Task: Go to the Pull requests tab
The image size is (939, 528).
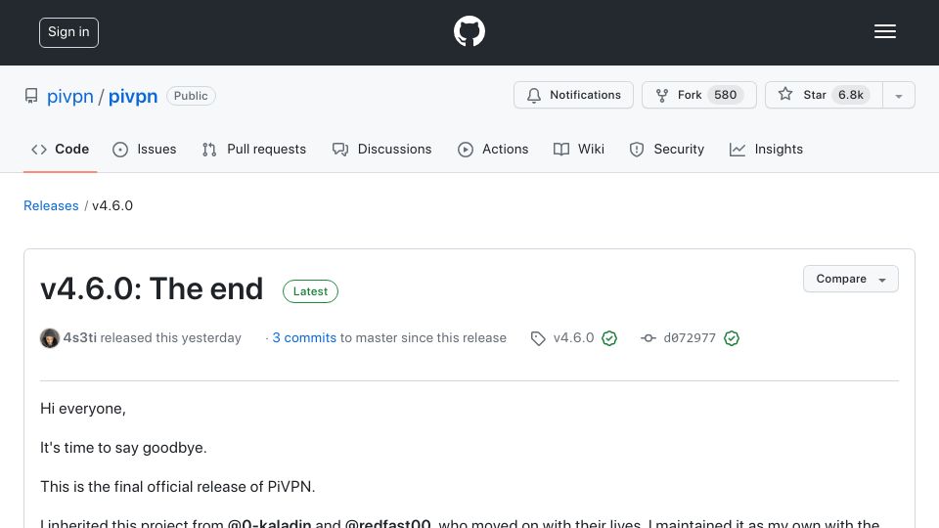Action: point(254,149)
